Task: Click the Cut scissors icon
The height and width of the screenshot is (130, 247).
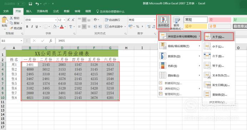Action: [11, 18]
